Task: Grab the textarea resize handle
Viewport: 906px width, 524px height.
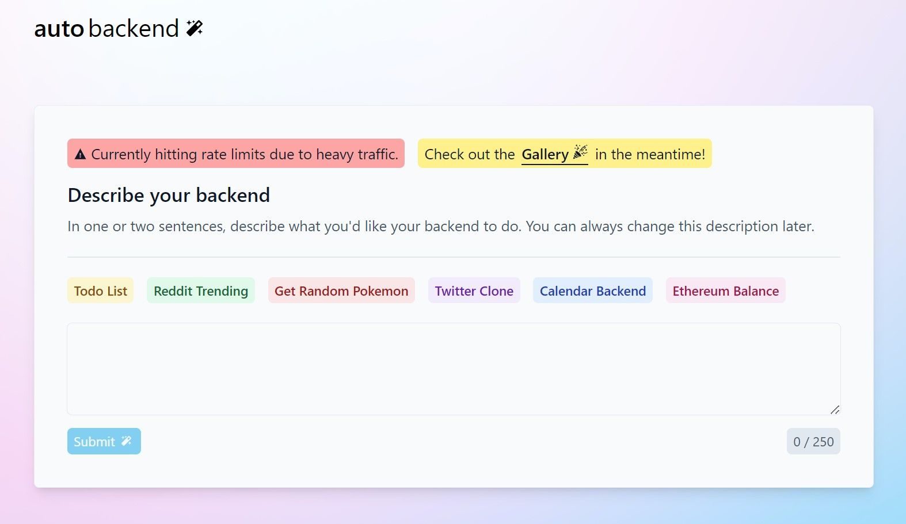Action: click(835, 410)
